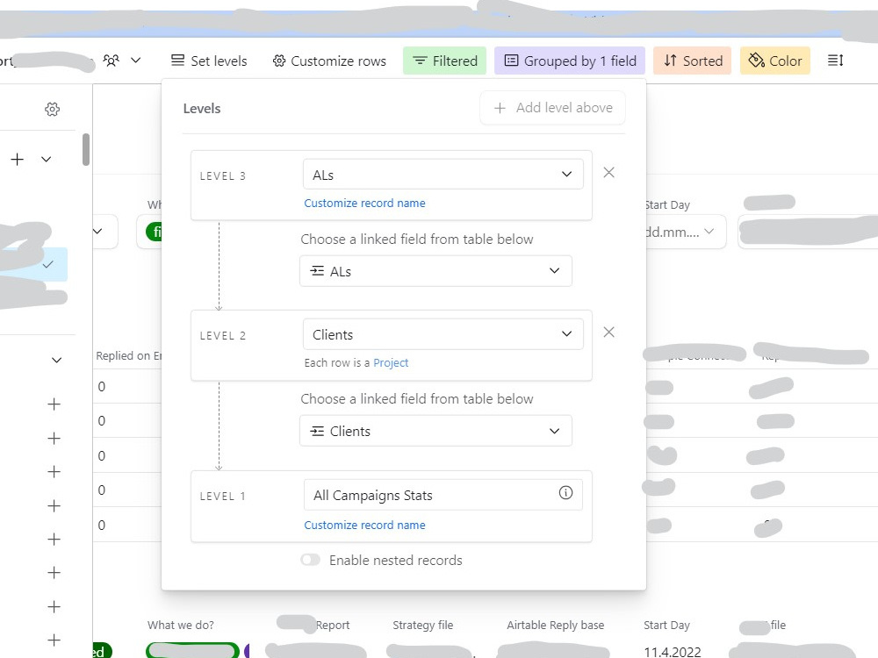This screenshot has height=658, width=878.
Task: Open the Set levels menu
Action: 209,61
